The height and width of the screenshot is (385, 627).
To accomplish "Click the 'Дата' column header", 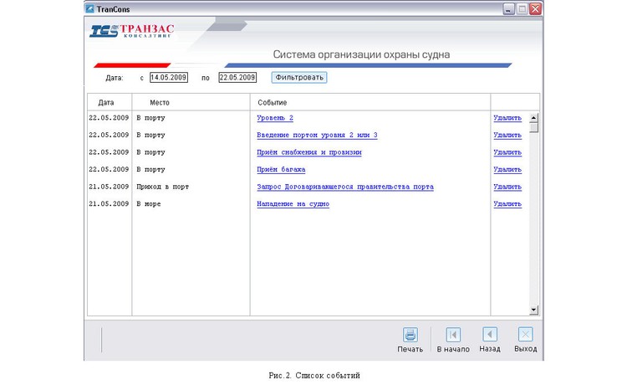I will tap(106, 102).
